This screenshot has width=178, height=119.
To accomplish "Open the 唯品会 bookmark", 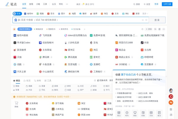I will point(120,50).
